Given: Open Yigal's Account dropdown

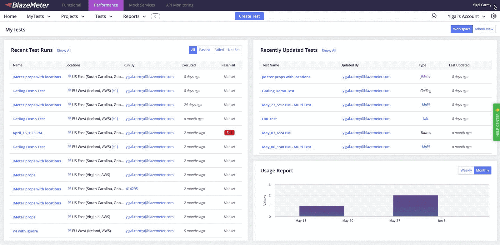Looking at the screenshot, I should 467,16.
